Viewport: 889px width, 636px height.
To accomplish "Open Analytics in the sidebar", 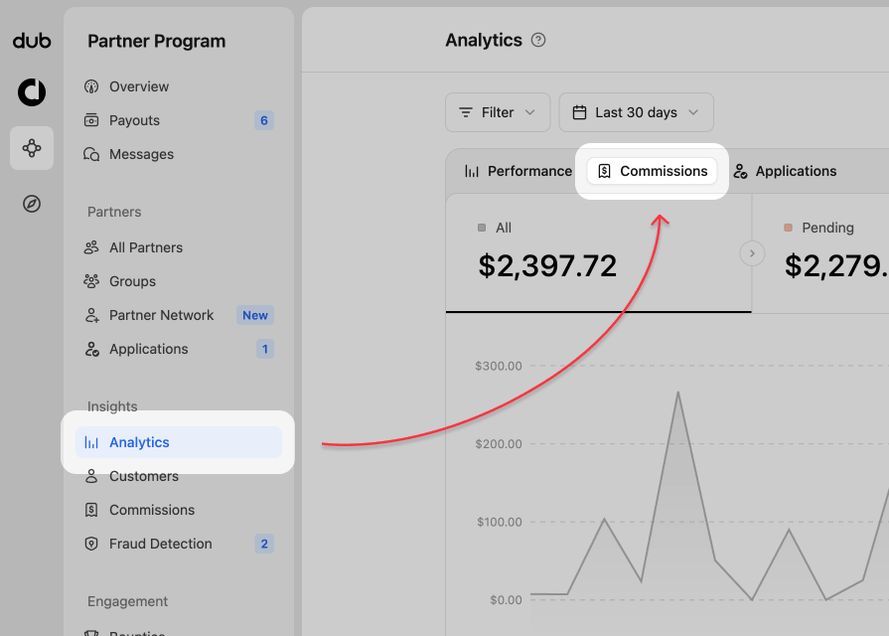I will tap(179, 442).
